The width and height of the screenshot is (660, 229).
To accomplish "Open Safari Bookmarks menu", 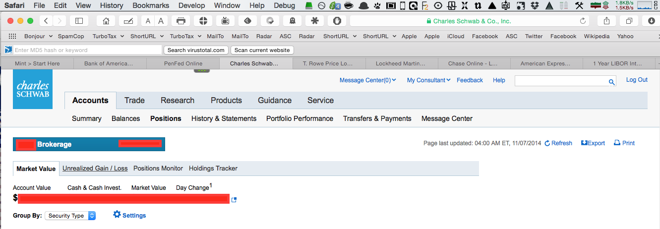I will pyautogui.click(x=151, y=5).
